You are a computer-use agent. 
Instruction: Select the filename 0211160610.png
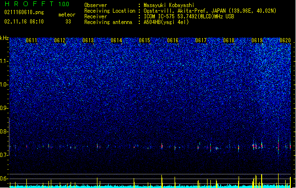tap(24, 12)
